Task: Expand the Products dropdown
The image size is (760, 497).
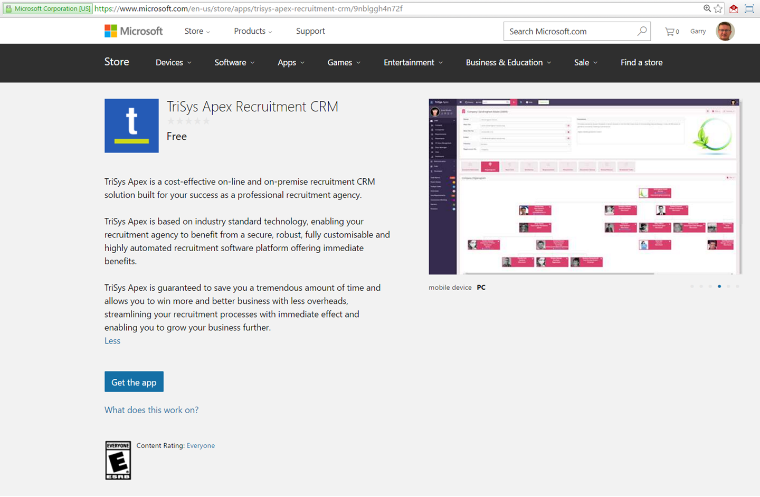Action: [253, 31]
